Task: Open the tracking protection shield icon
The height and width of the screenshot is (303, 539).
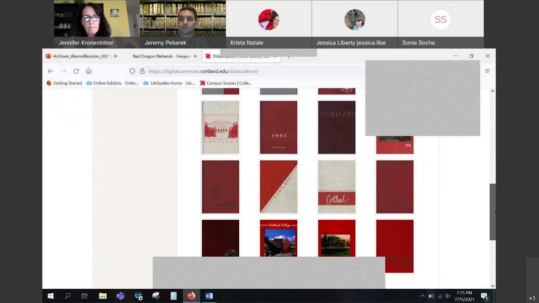Action: (132, 71)
